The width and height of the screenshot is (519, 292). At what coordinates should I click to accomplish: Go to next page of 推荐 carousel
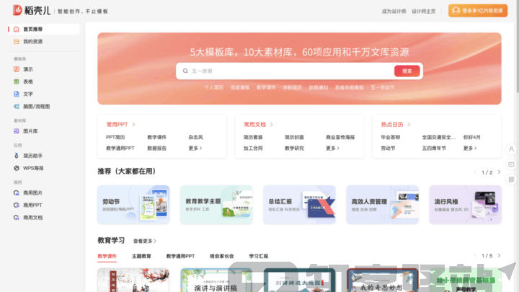497,172
